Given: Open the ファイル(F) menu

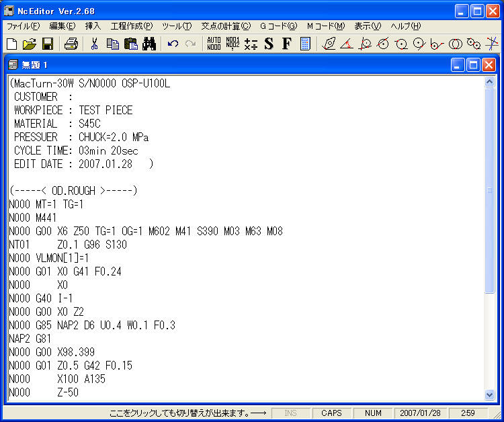Looking at the screenshot, I should 23,26.
